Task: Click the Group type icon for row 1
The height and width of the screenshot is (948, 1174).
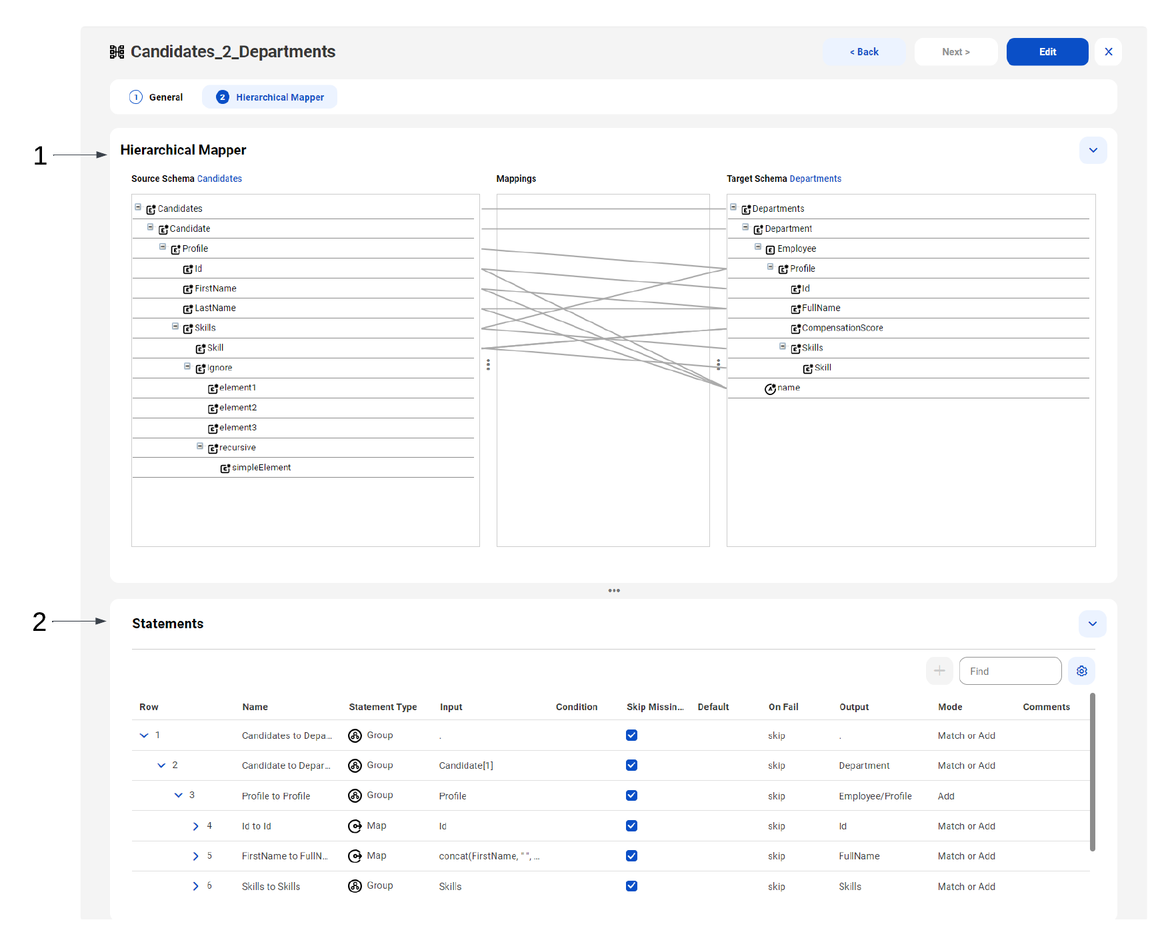Action: (355, 735)
